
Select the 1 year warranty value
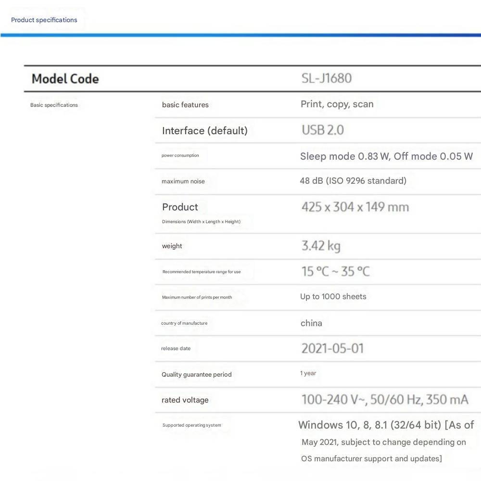308,373
